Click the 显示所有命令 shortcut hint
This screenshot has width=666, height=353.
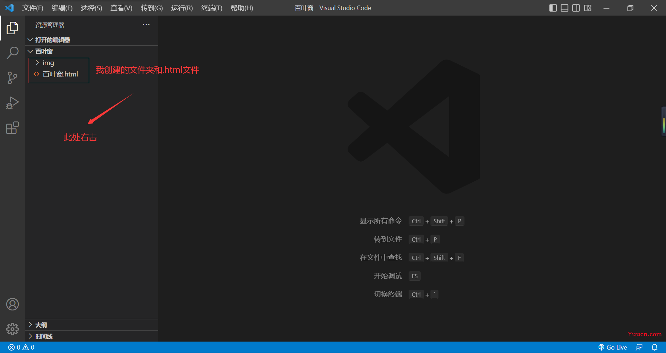pyautogui.click(x=381, y=221)
